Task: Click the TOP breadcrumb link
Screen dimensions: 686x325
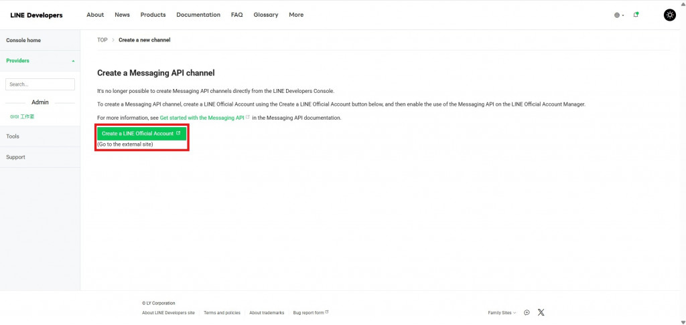Action: pyautogui.click(x=102, y=39)
